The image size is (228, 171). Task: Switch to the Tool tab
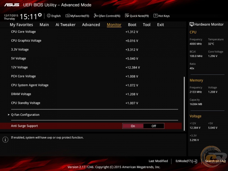[146, 25]
